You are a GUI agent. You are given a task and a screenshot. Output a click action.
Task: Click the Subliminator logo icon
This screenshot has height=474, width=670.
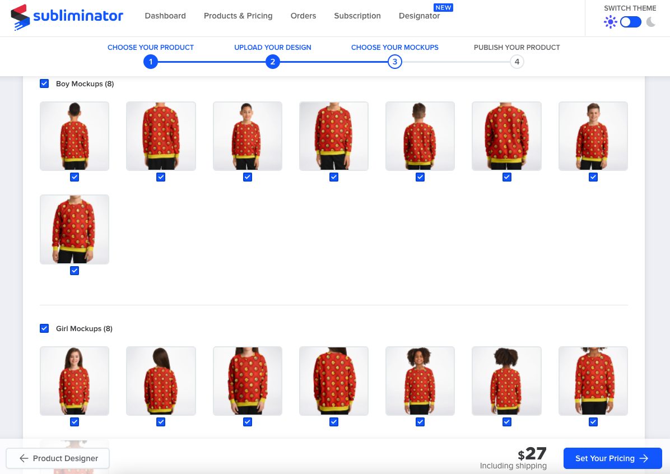click(x=20, y=17)
